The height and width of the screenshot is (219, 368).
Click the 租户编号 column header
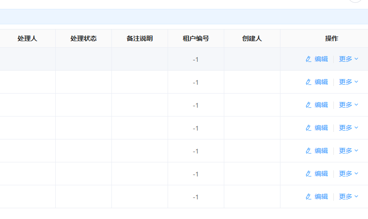point(196,38)
